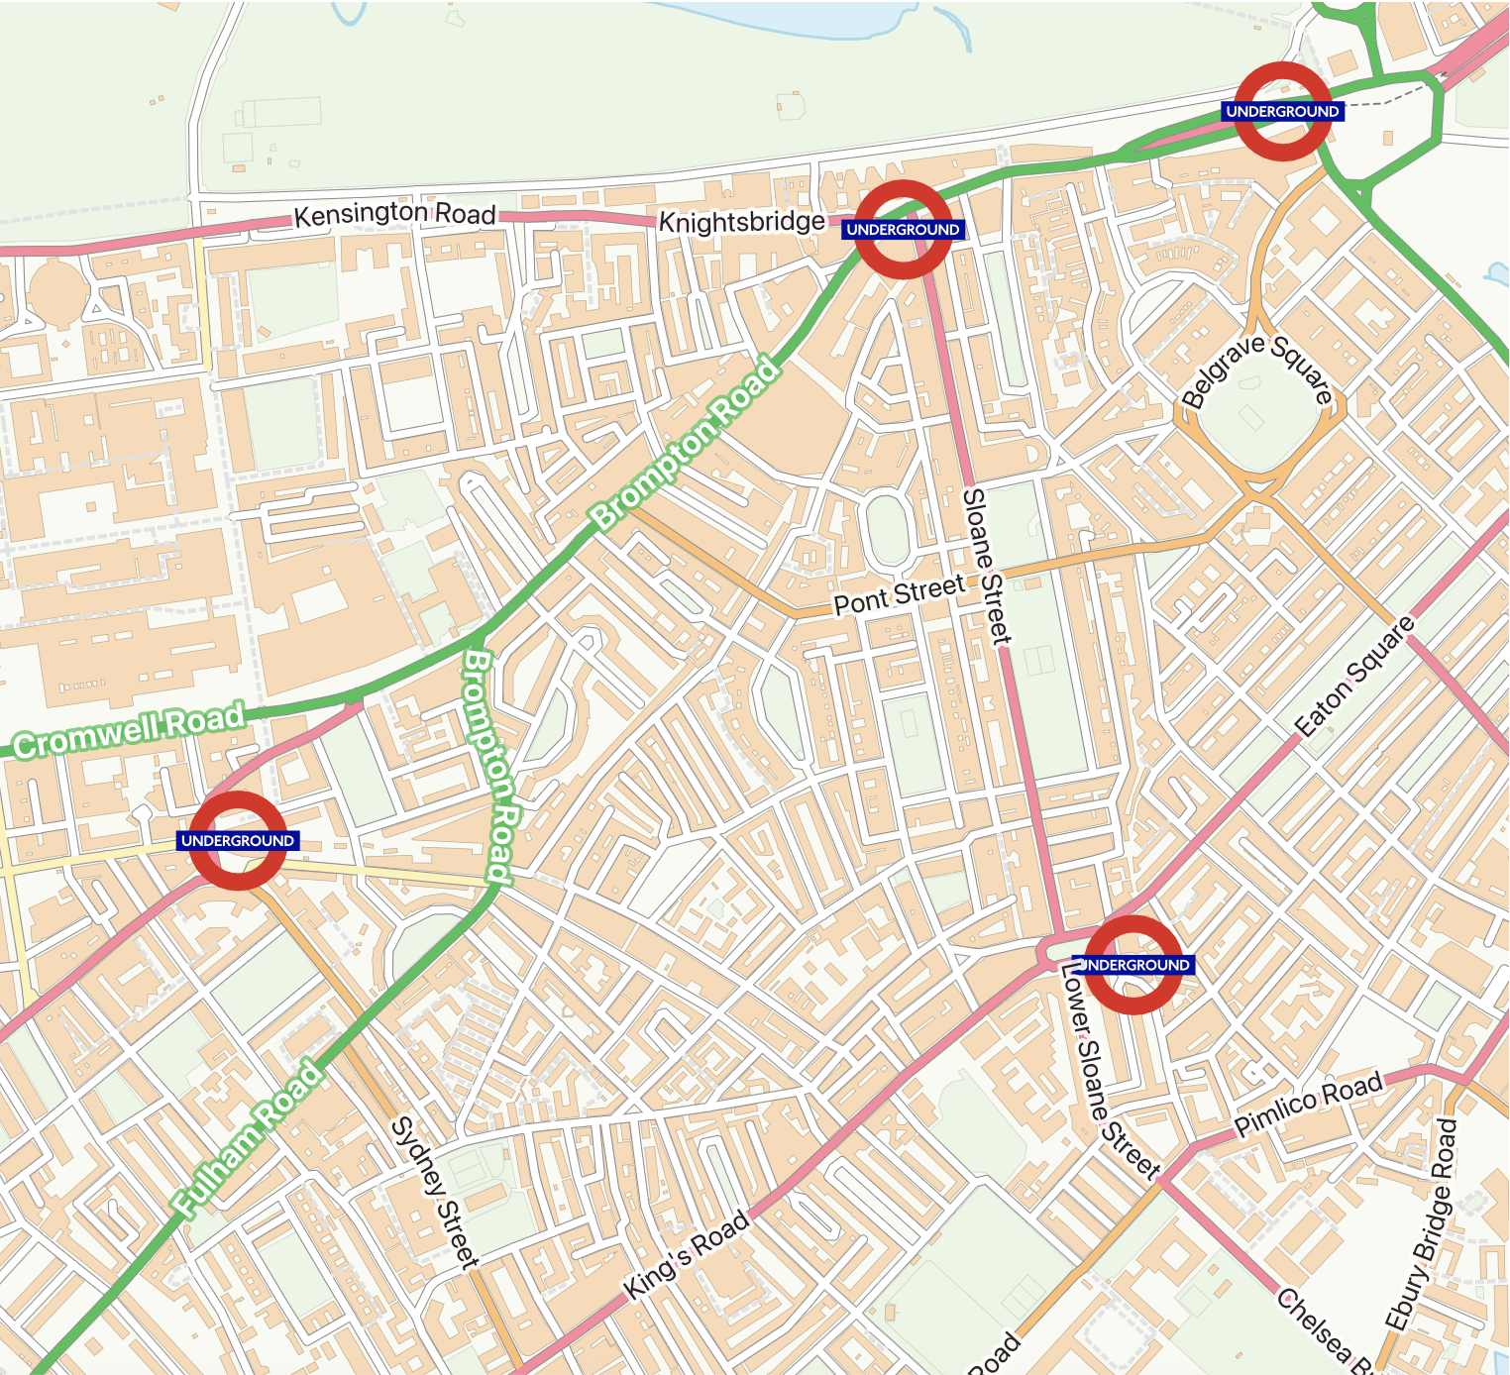Viewport: 1510px width, 1375px height.
Task: Click the Pont Street label
Action: (x=899, y=595)
